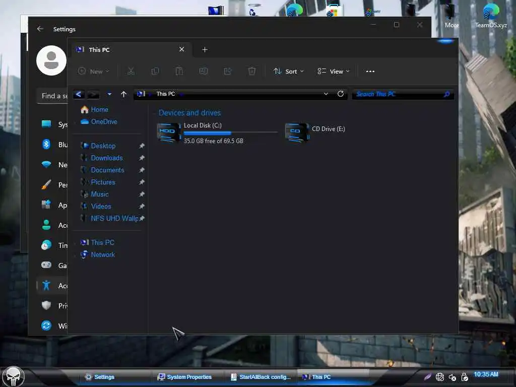516x387 pixels.
Task: Click the search magnifier icon in Explorer
Action: 446,94
